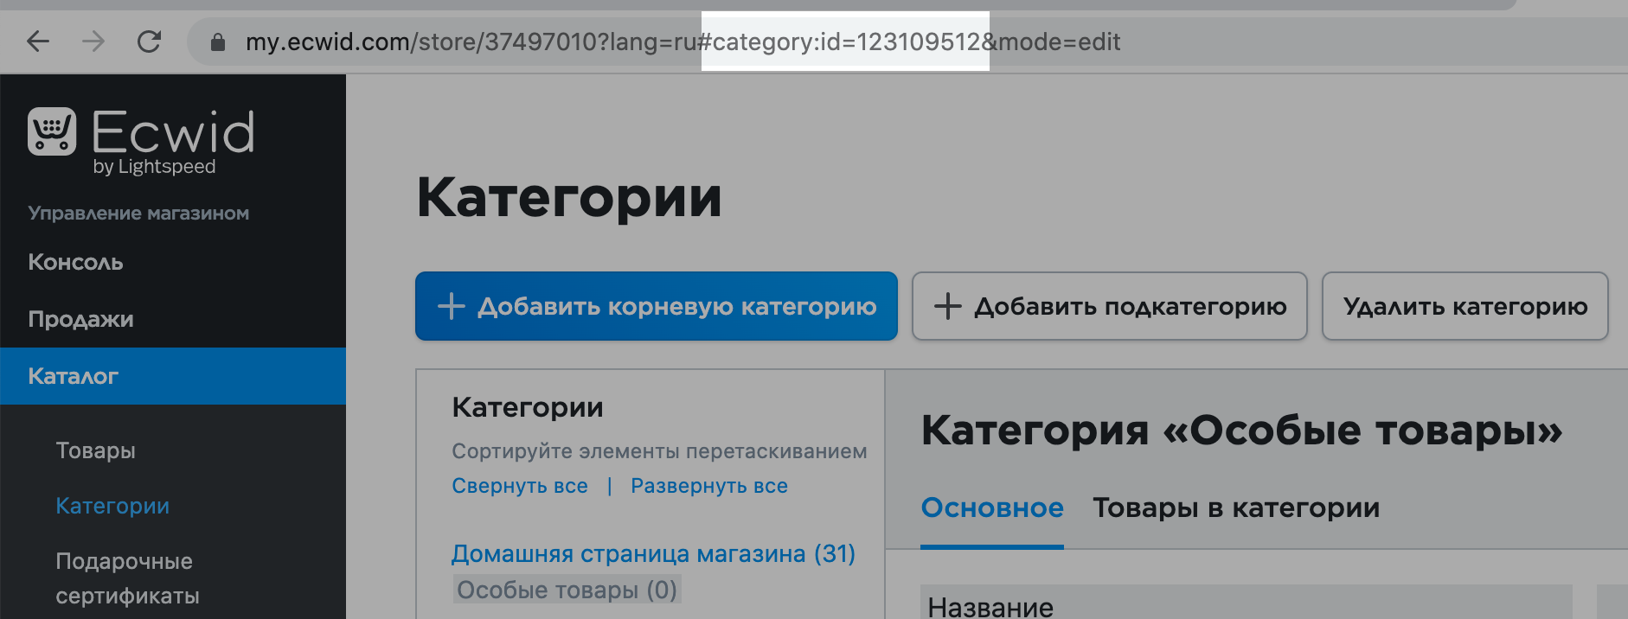Click Сортируйте элементы перетаскиванием hint text

659,451
